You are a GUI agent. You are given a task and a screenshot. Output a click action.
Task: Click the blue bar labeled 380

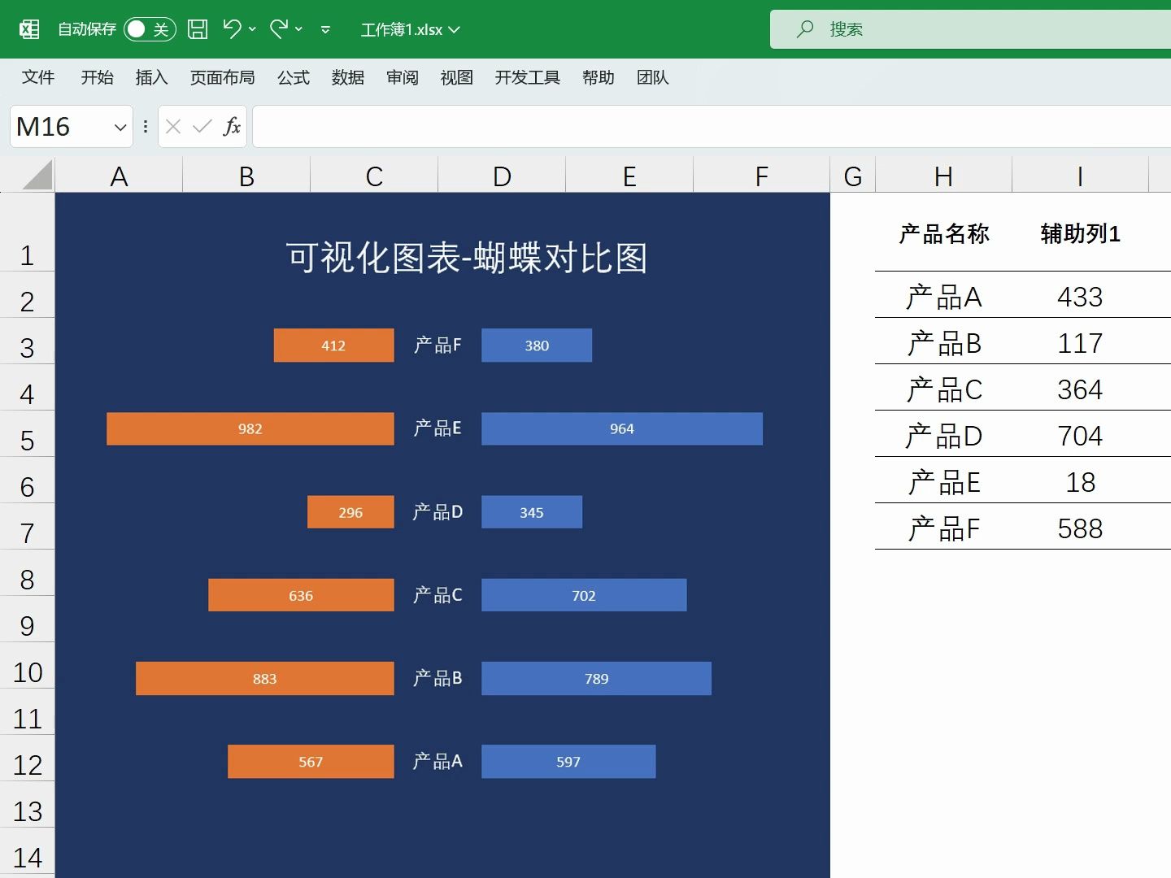point(537,346)
